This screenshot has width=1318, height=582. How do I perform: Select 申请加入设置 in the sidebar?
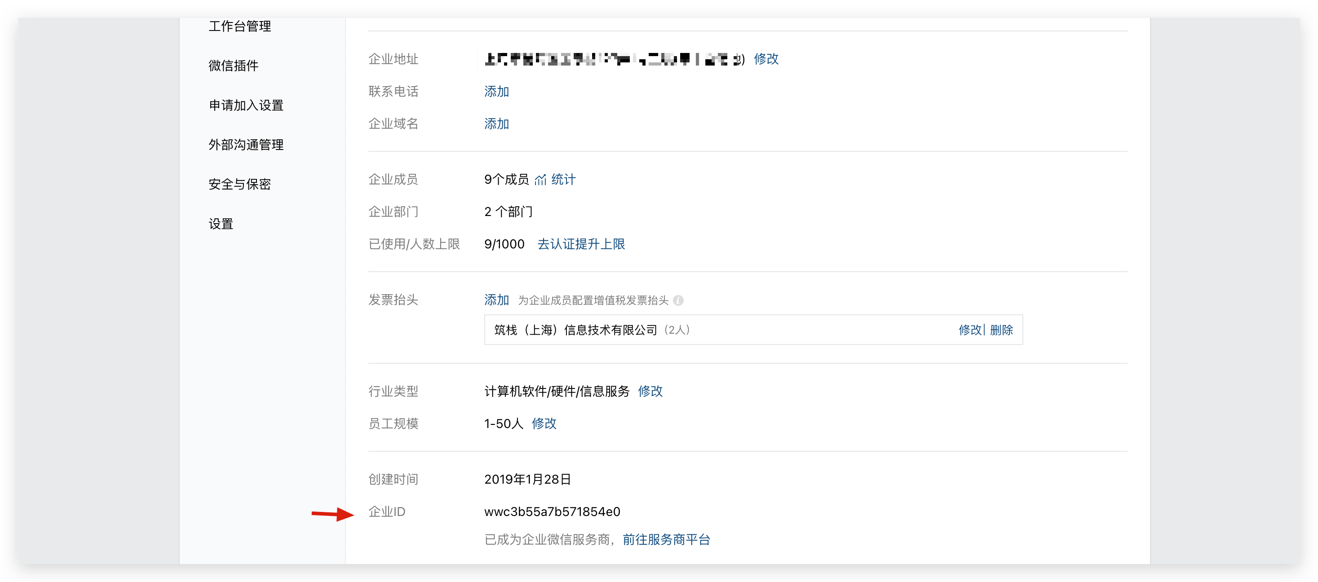click(246, 106)
